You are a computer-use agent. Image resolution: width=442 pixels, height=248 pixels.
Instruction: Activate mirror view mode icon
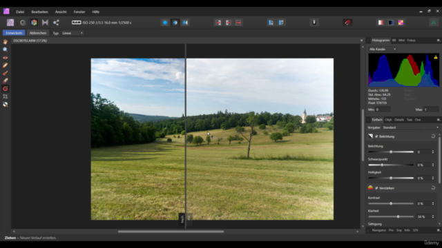185,23
